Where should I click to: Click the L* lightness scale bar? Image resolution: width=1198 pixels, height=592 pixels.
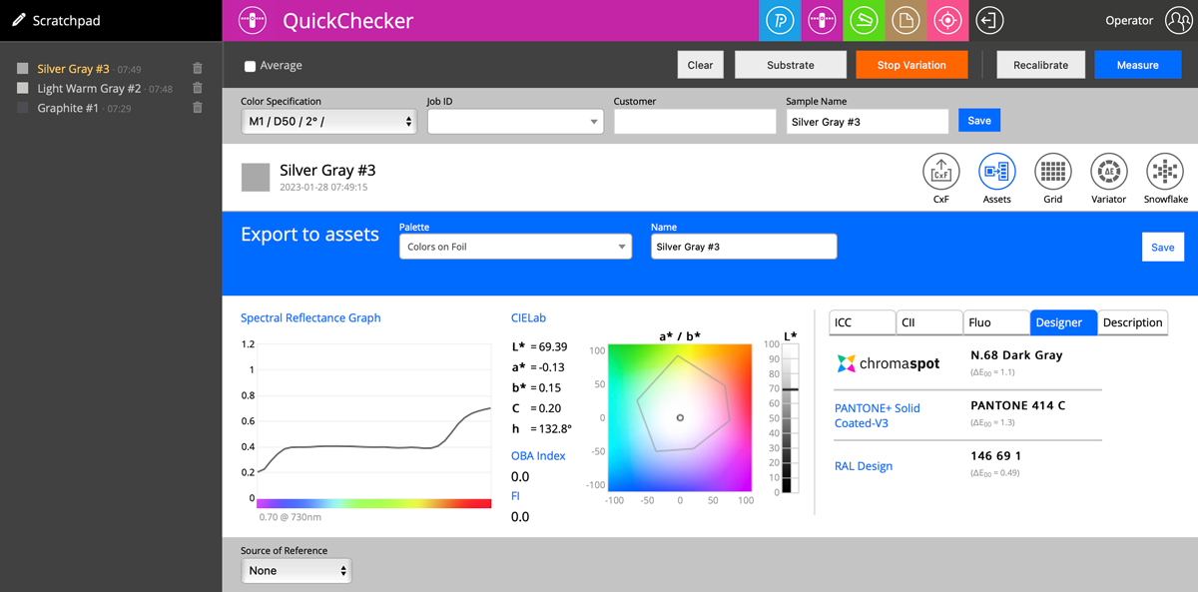789,418
